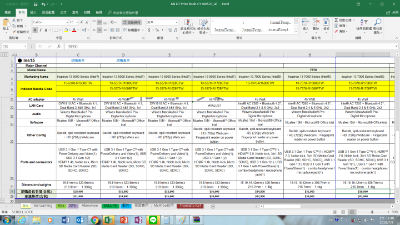
Task: Click the zoom slider handle
Action: coord(372,212)
